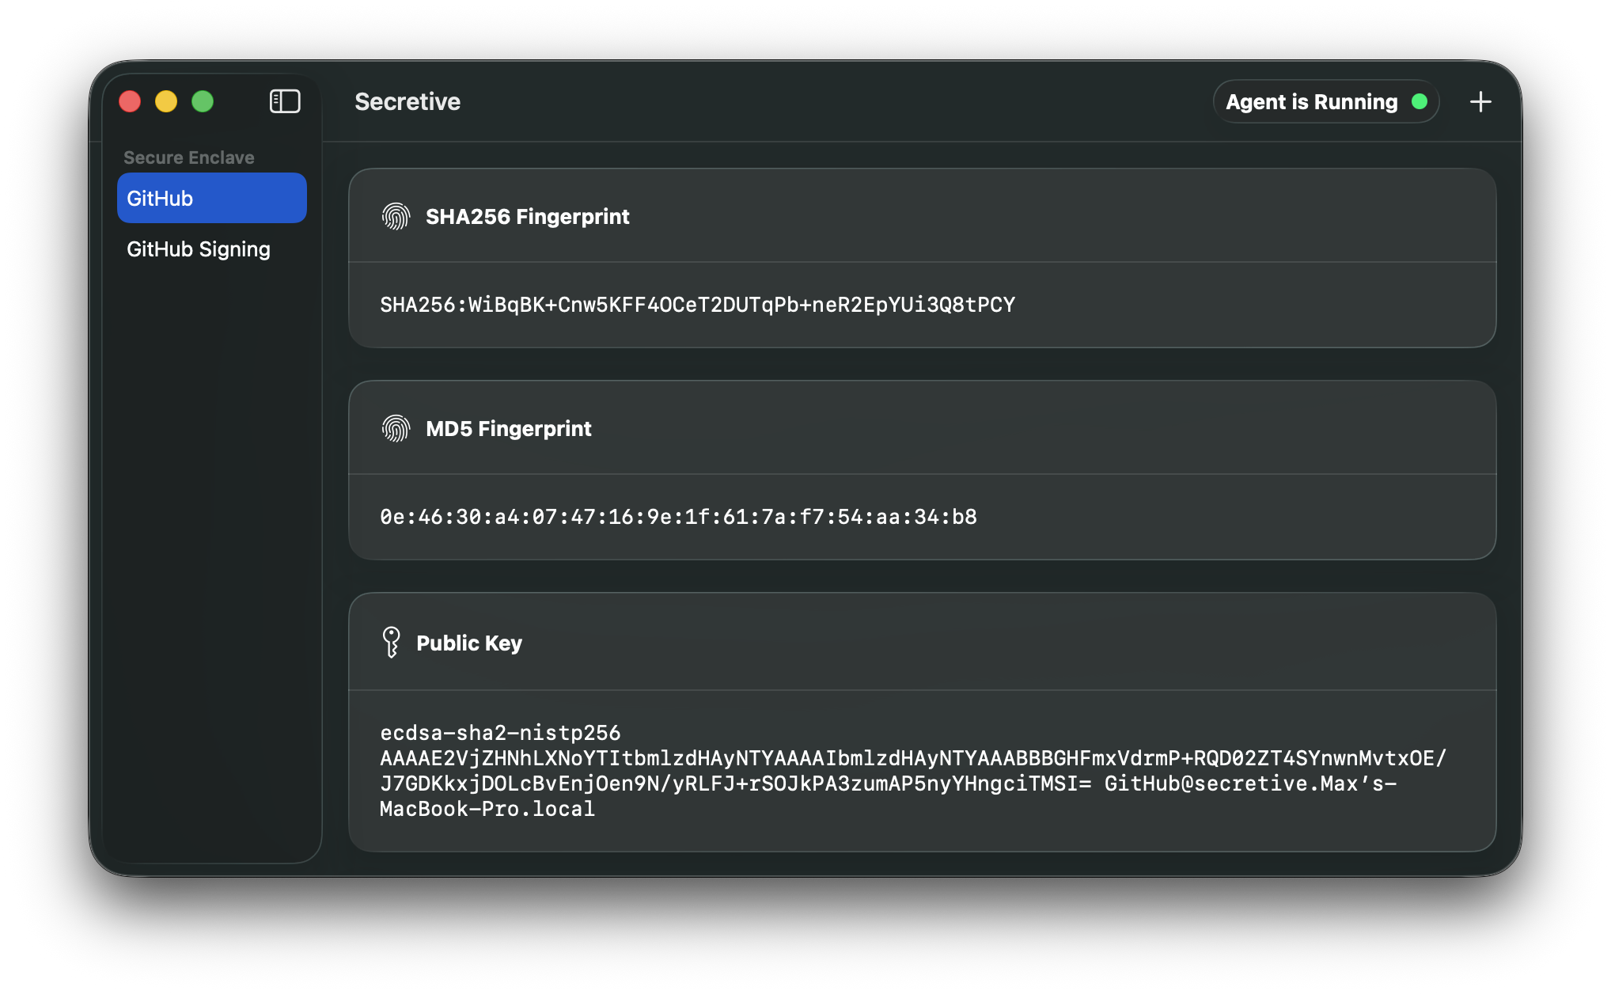Image resolution: width=1611 pixels, height=994 pixels.
Task: Click the plus icon to add secret
Action: (1480, 101)
